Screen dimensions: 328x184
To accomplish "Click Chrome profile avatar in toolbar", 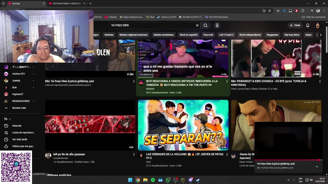I will 318,11.
